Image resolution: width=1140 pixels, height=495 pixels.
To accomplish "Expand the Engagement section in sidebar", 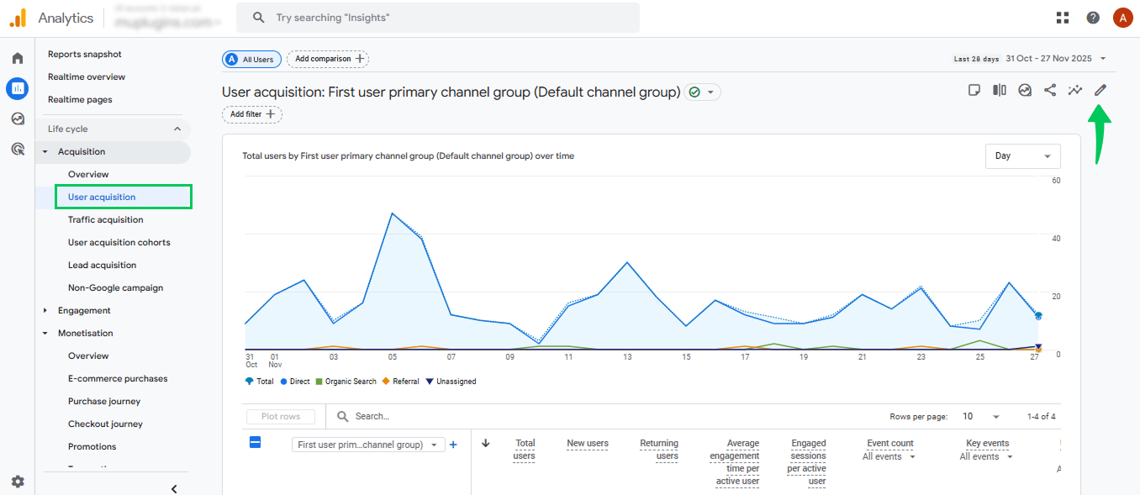I will (x=84, y=311).
